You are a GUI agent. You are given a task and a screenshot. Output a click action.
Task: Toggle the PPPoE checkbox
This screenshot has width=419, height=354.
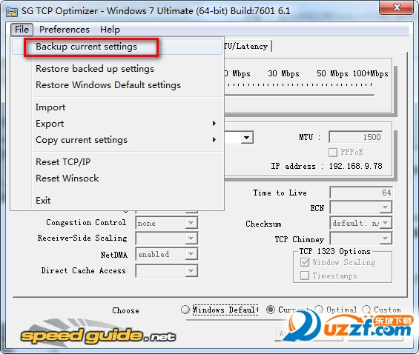point(333,153)
